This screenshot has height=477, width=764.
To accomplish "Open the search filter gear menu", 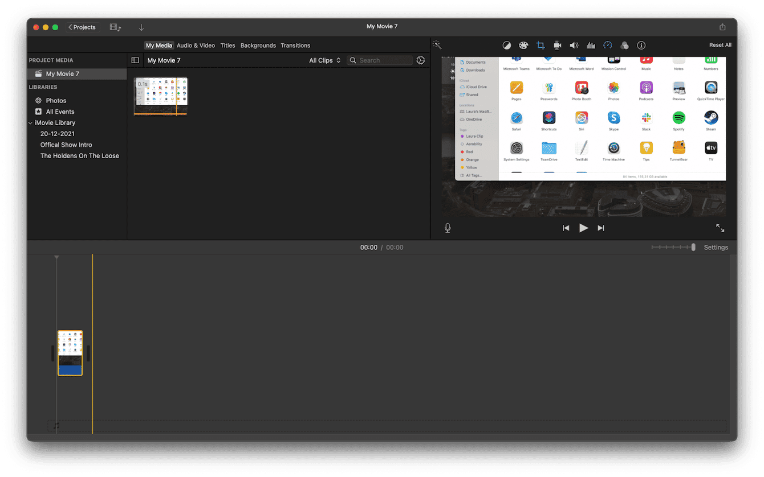I will tap(420, 60).
